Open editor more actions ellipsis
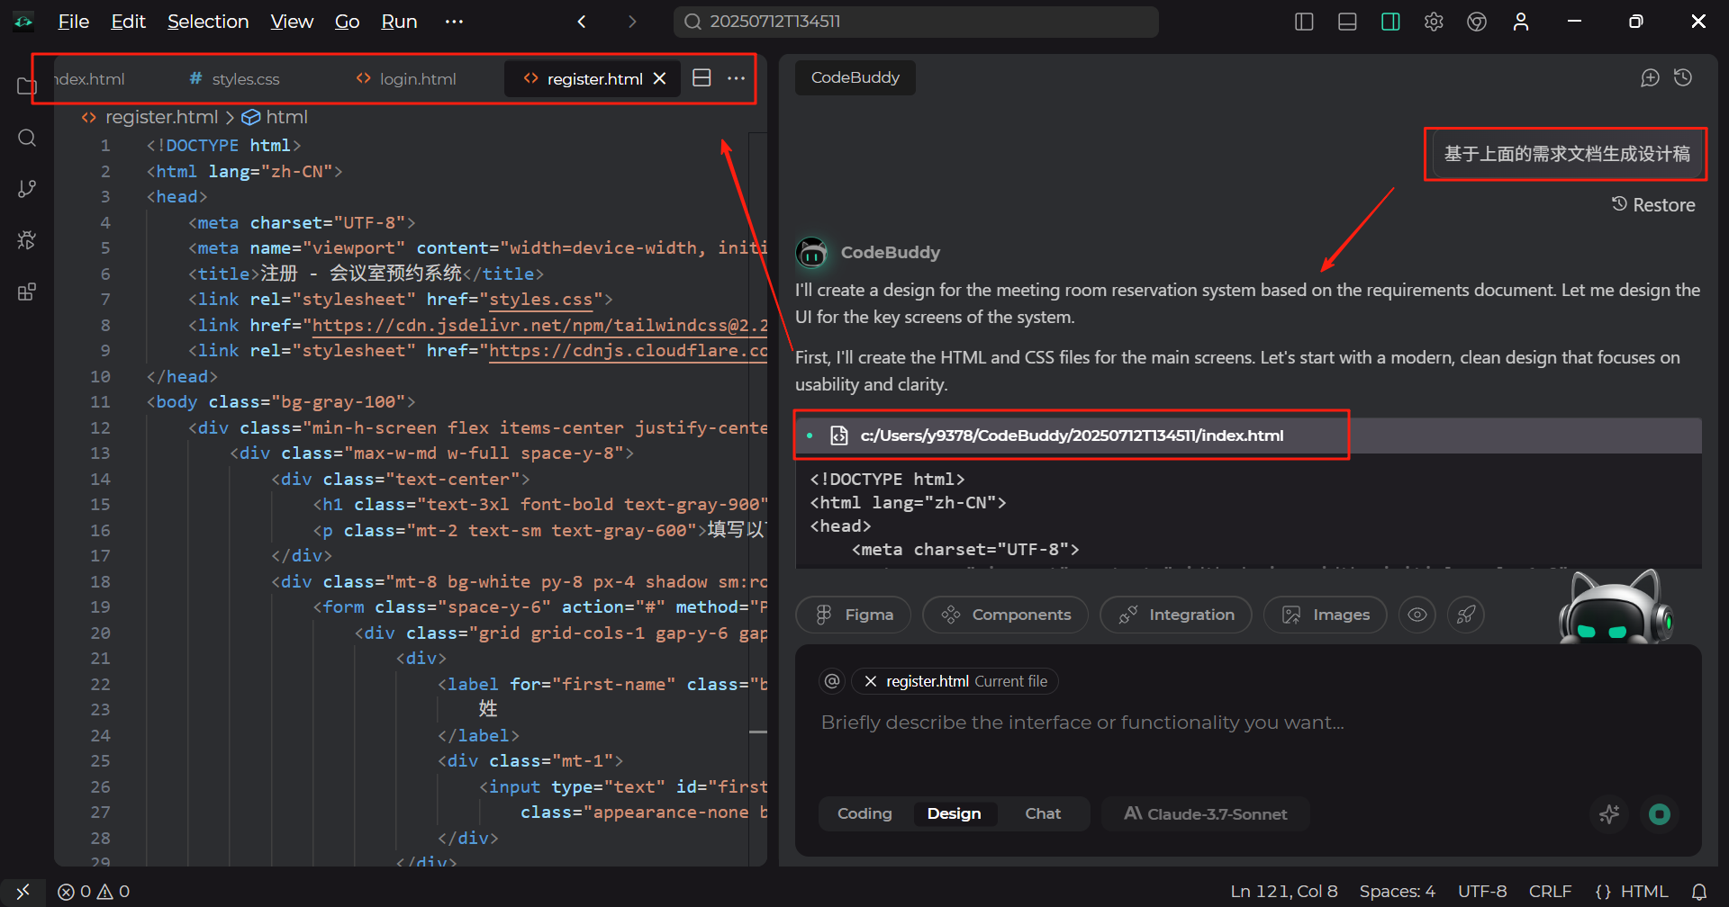This screenshot has height=907, width=1729. (x=737, y=78)
